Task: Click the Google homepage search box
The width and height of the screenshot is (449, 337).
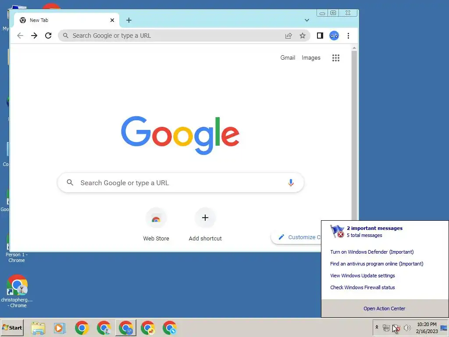Action: (181, 183)
